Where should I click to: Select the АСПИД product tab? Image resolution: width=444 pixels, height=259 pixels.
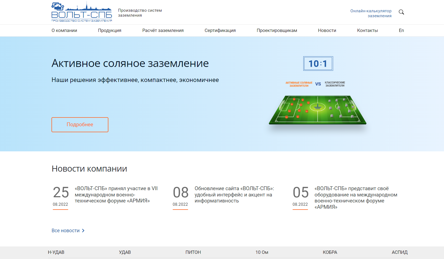400,252
